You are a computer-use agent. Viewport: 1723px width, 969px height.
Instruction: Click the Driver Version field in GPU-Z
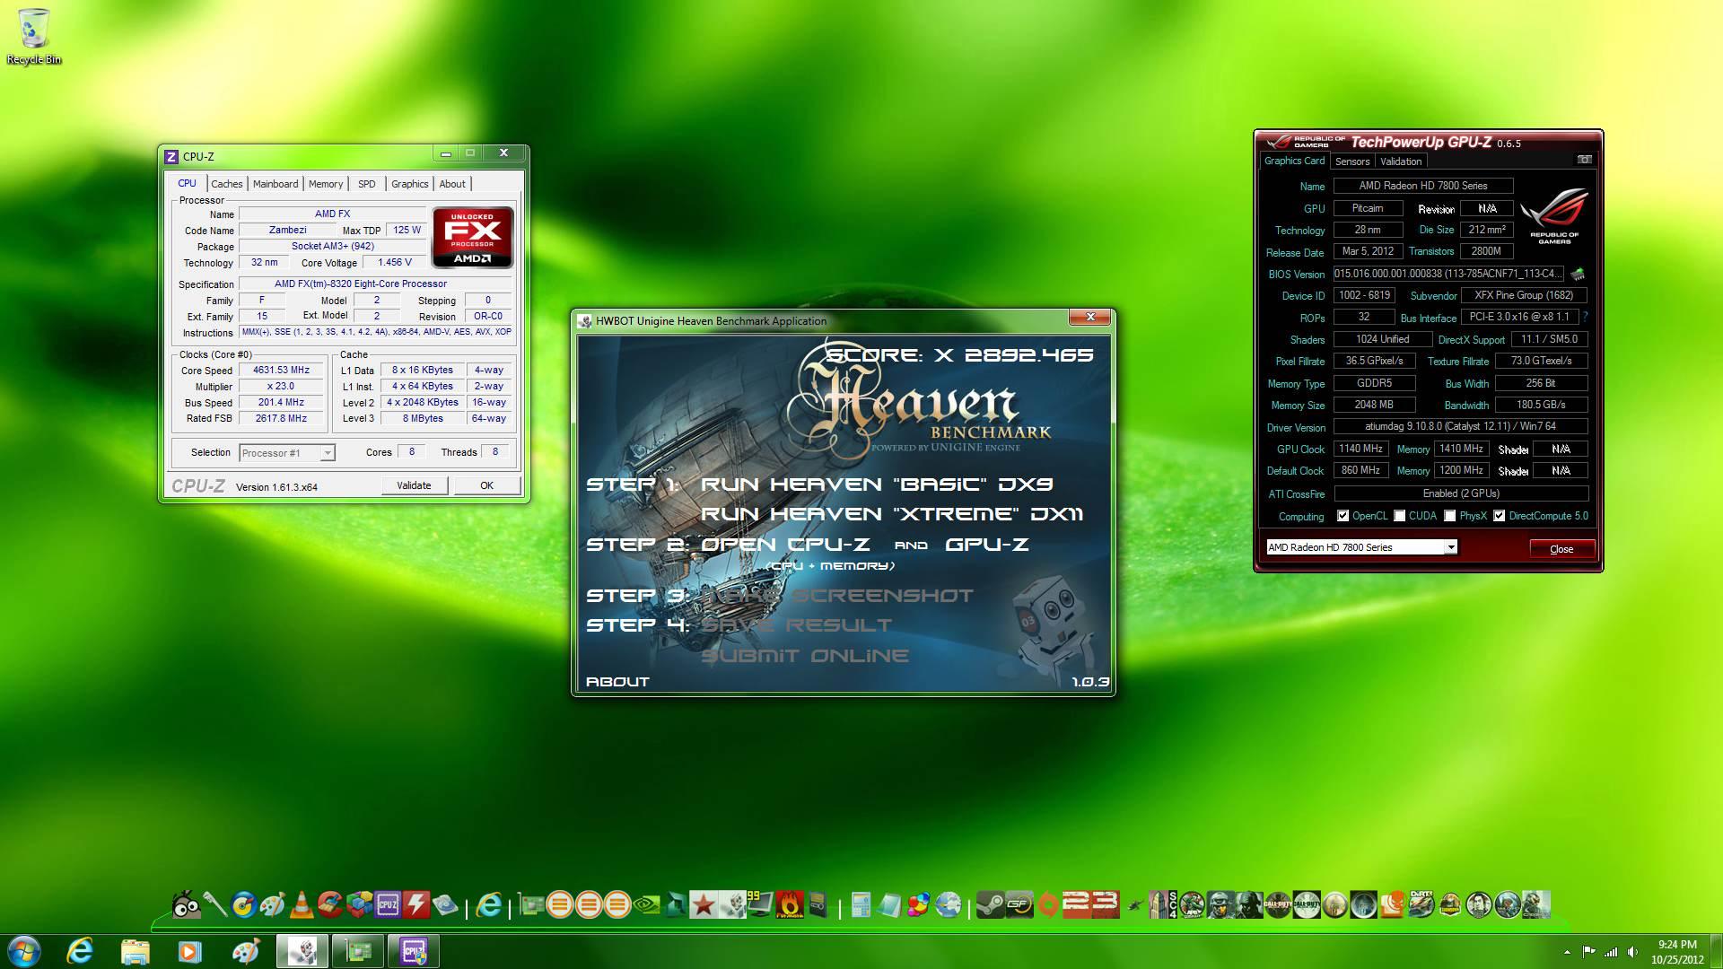pyautogui.click(x=1461, y=426)
